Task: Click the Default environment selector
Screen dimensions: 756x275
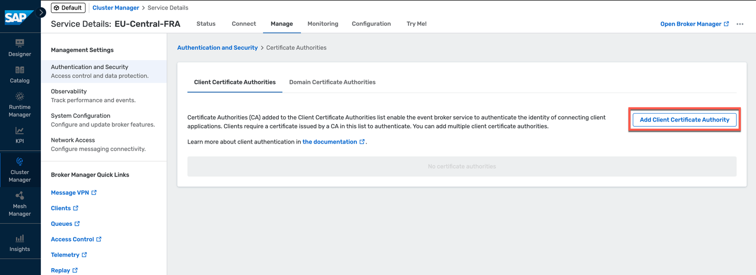Action: pyautogui.click(x=68, y=8)
